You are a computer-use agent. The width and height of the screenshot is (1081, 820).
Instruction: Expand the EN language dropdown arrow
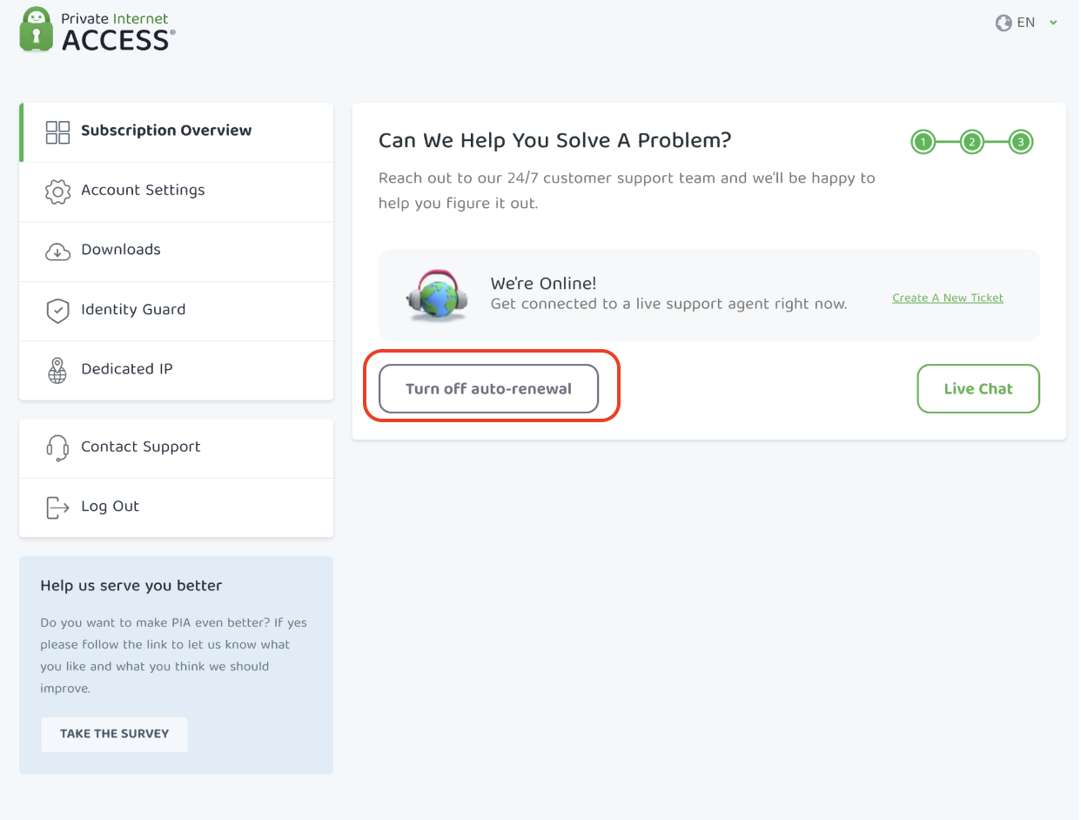coord(1053,24)
